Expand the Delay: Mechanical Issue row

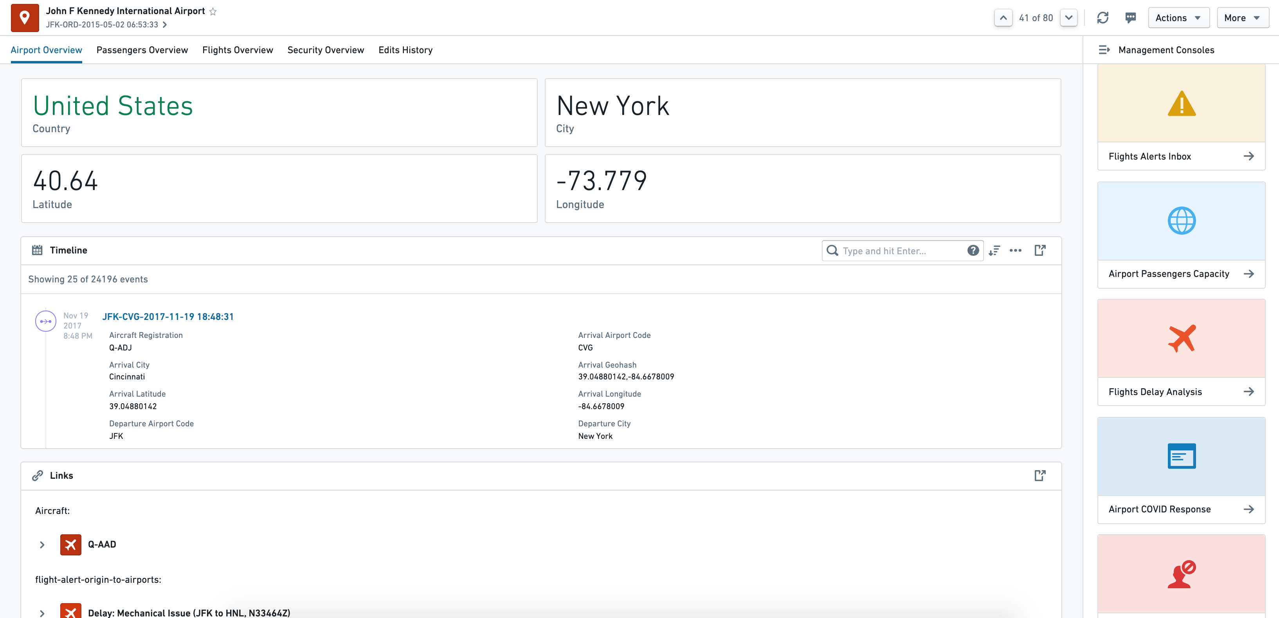point(42,613)
